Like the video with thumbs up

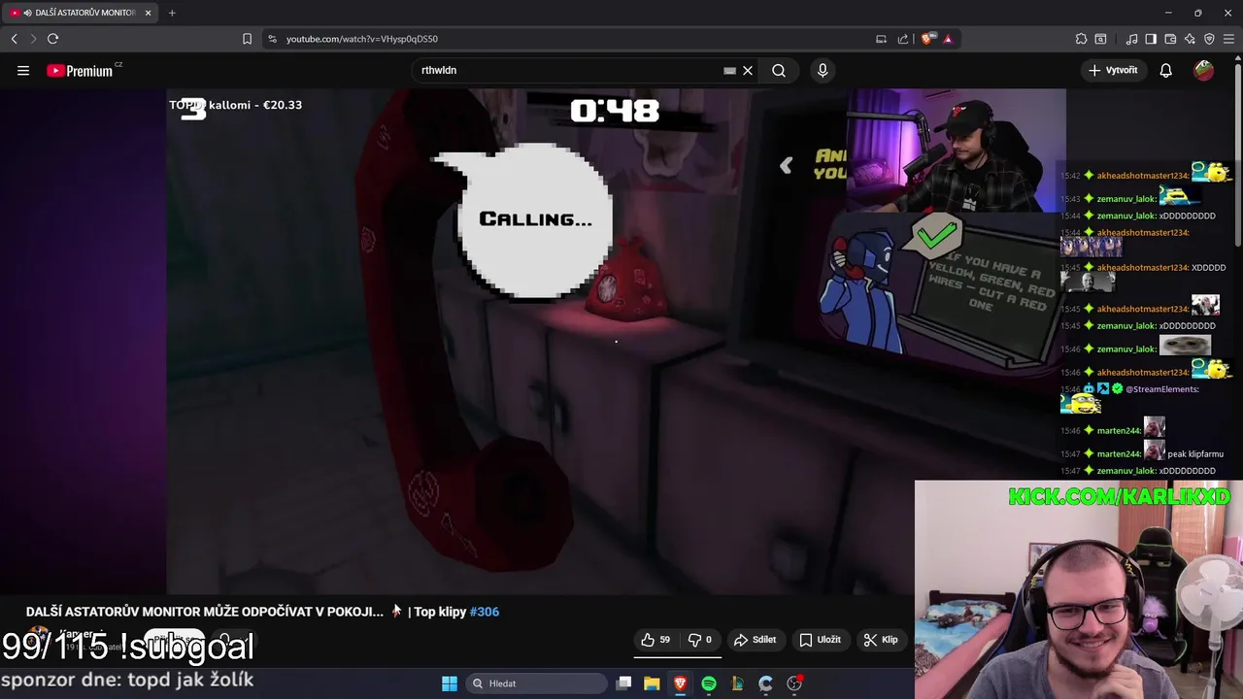(x=655, y=640)
